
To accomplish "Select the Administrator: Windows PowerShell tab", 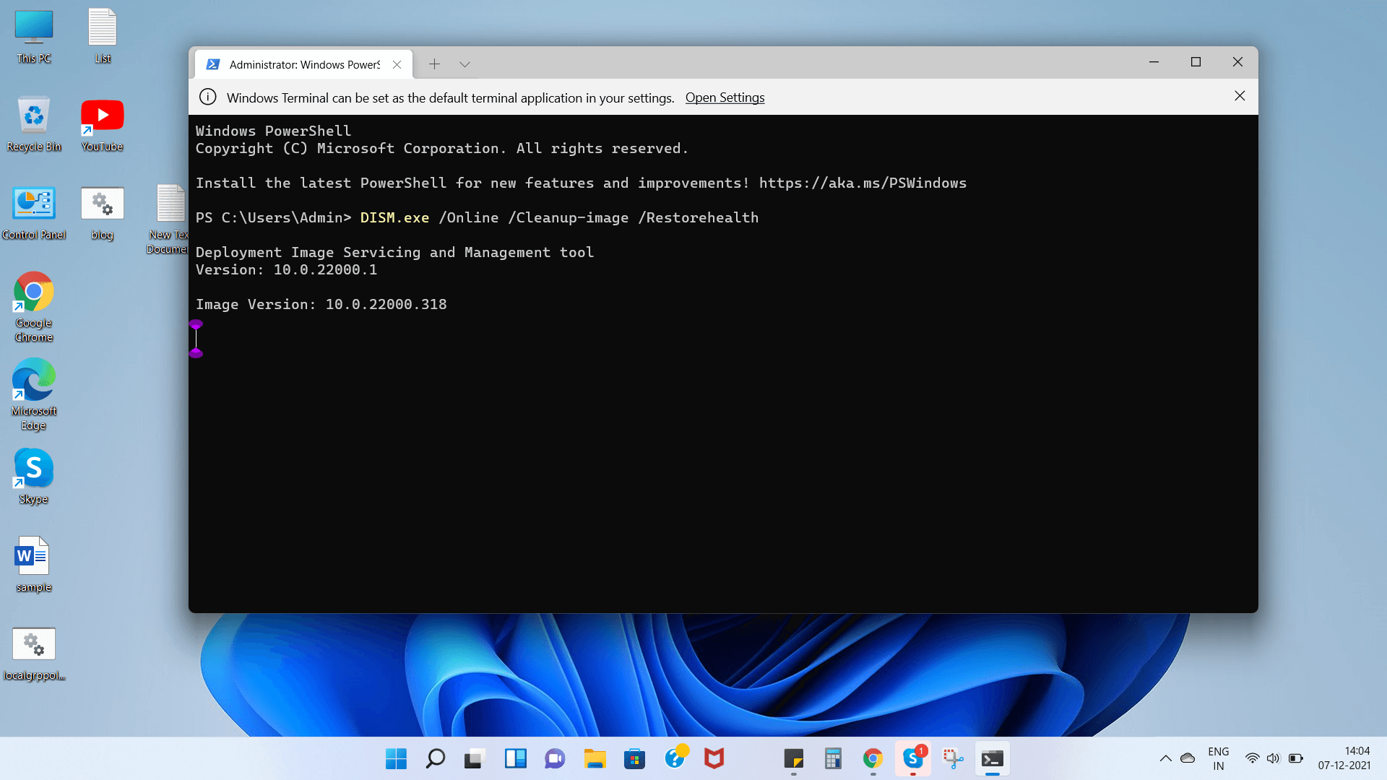I will pyautogui.click(x=303, y=64).
